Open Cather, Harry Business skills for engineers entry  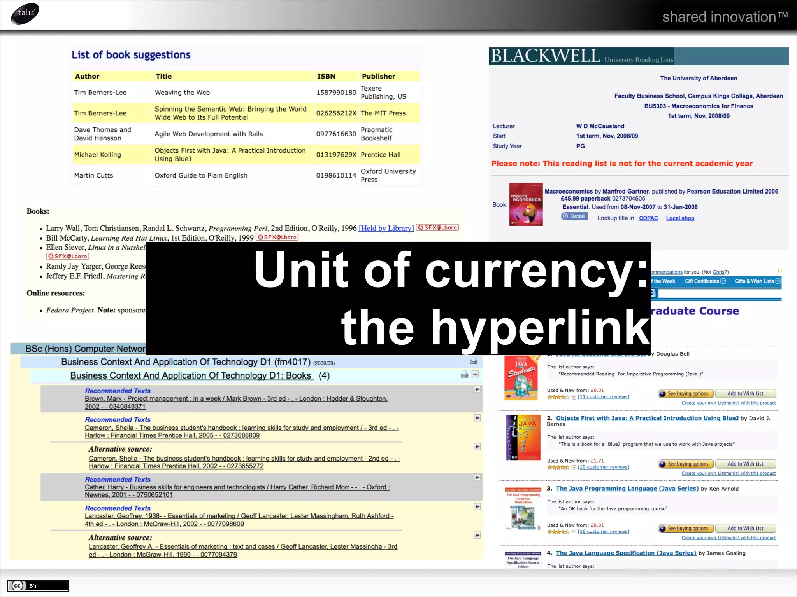click(x=237, y=491)
